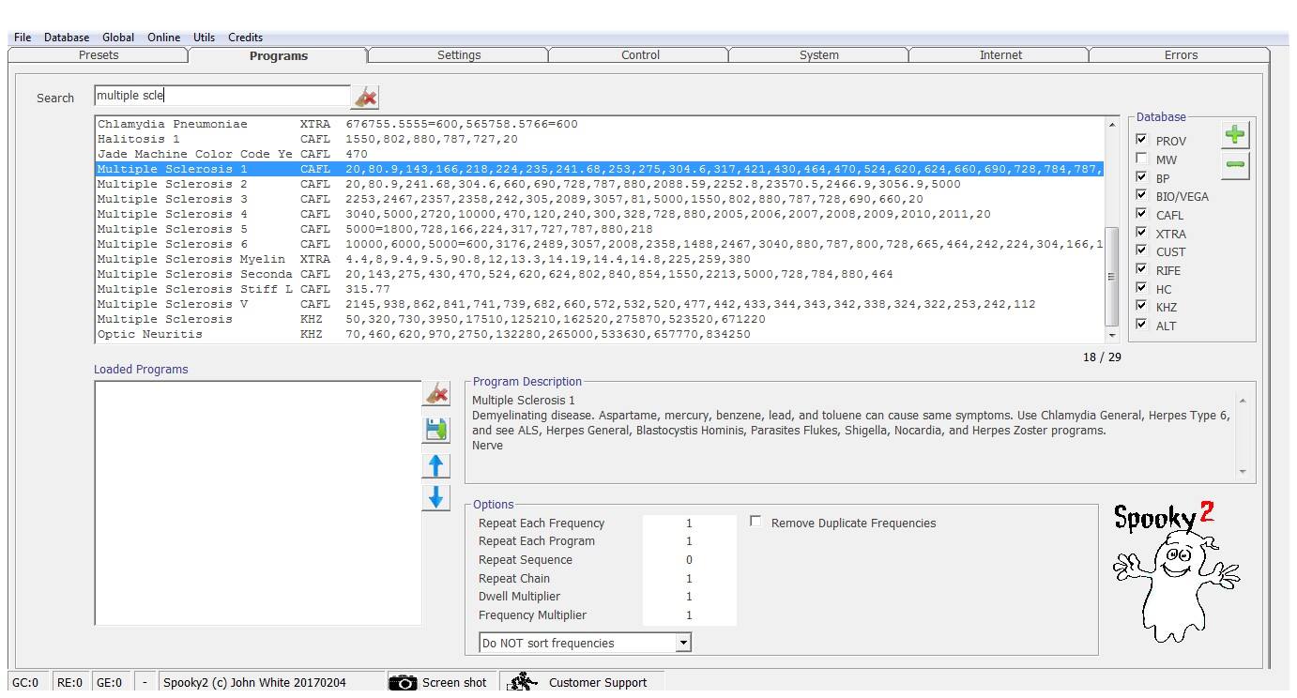Open the Do NOT sort frequencies dropdown
Screen dimensions: 1297x698
click(x=683, y=643)
